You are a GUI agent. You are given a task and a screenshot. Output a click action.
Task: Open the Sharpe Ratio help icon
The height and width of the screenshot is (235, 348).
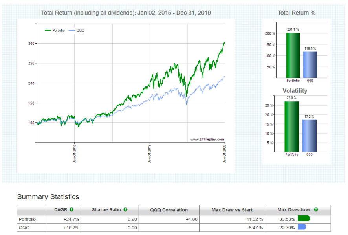point(125,210)
